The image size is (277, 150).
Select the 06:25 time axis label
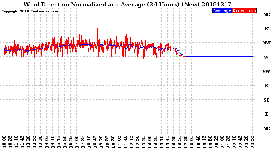click(71, 142)
